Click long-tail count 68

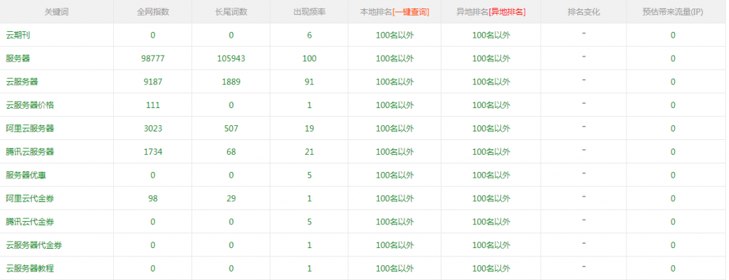[x=231, y=152]
